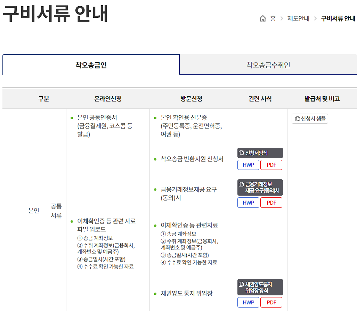Viewport: 357px width, 311px height.
Task: Click the 공통서류 cell in the table
Action: tap(55, 210)
